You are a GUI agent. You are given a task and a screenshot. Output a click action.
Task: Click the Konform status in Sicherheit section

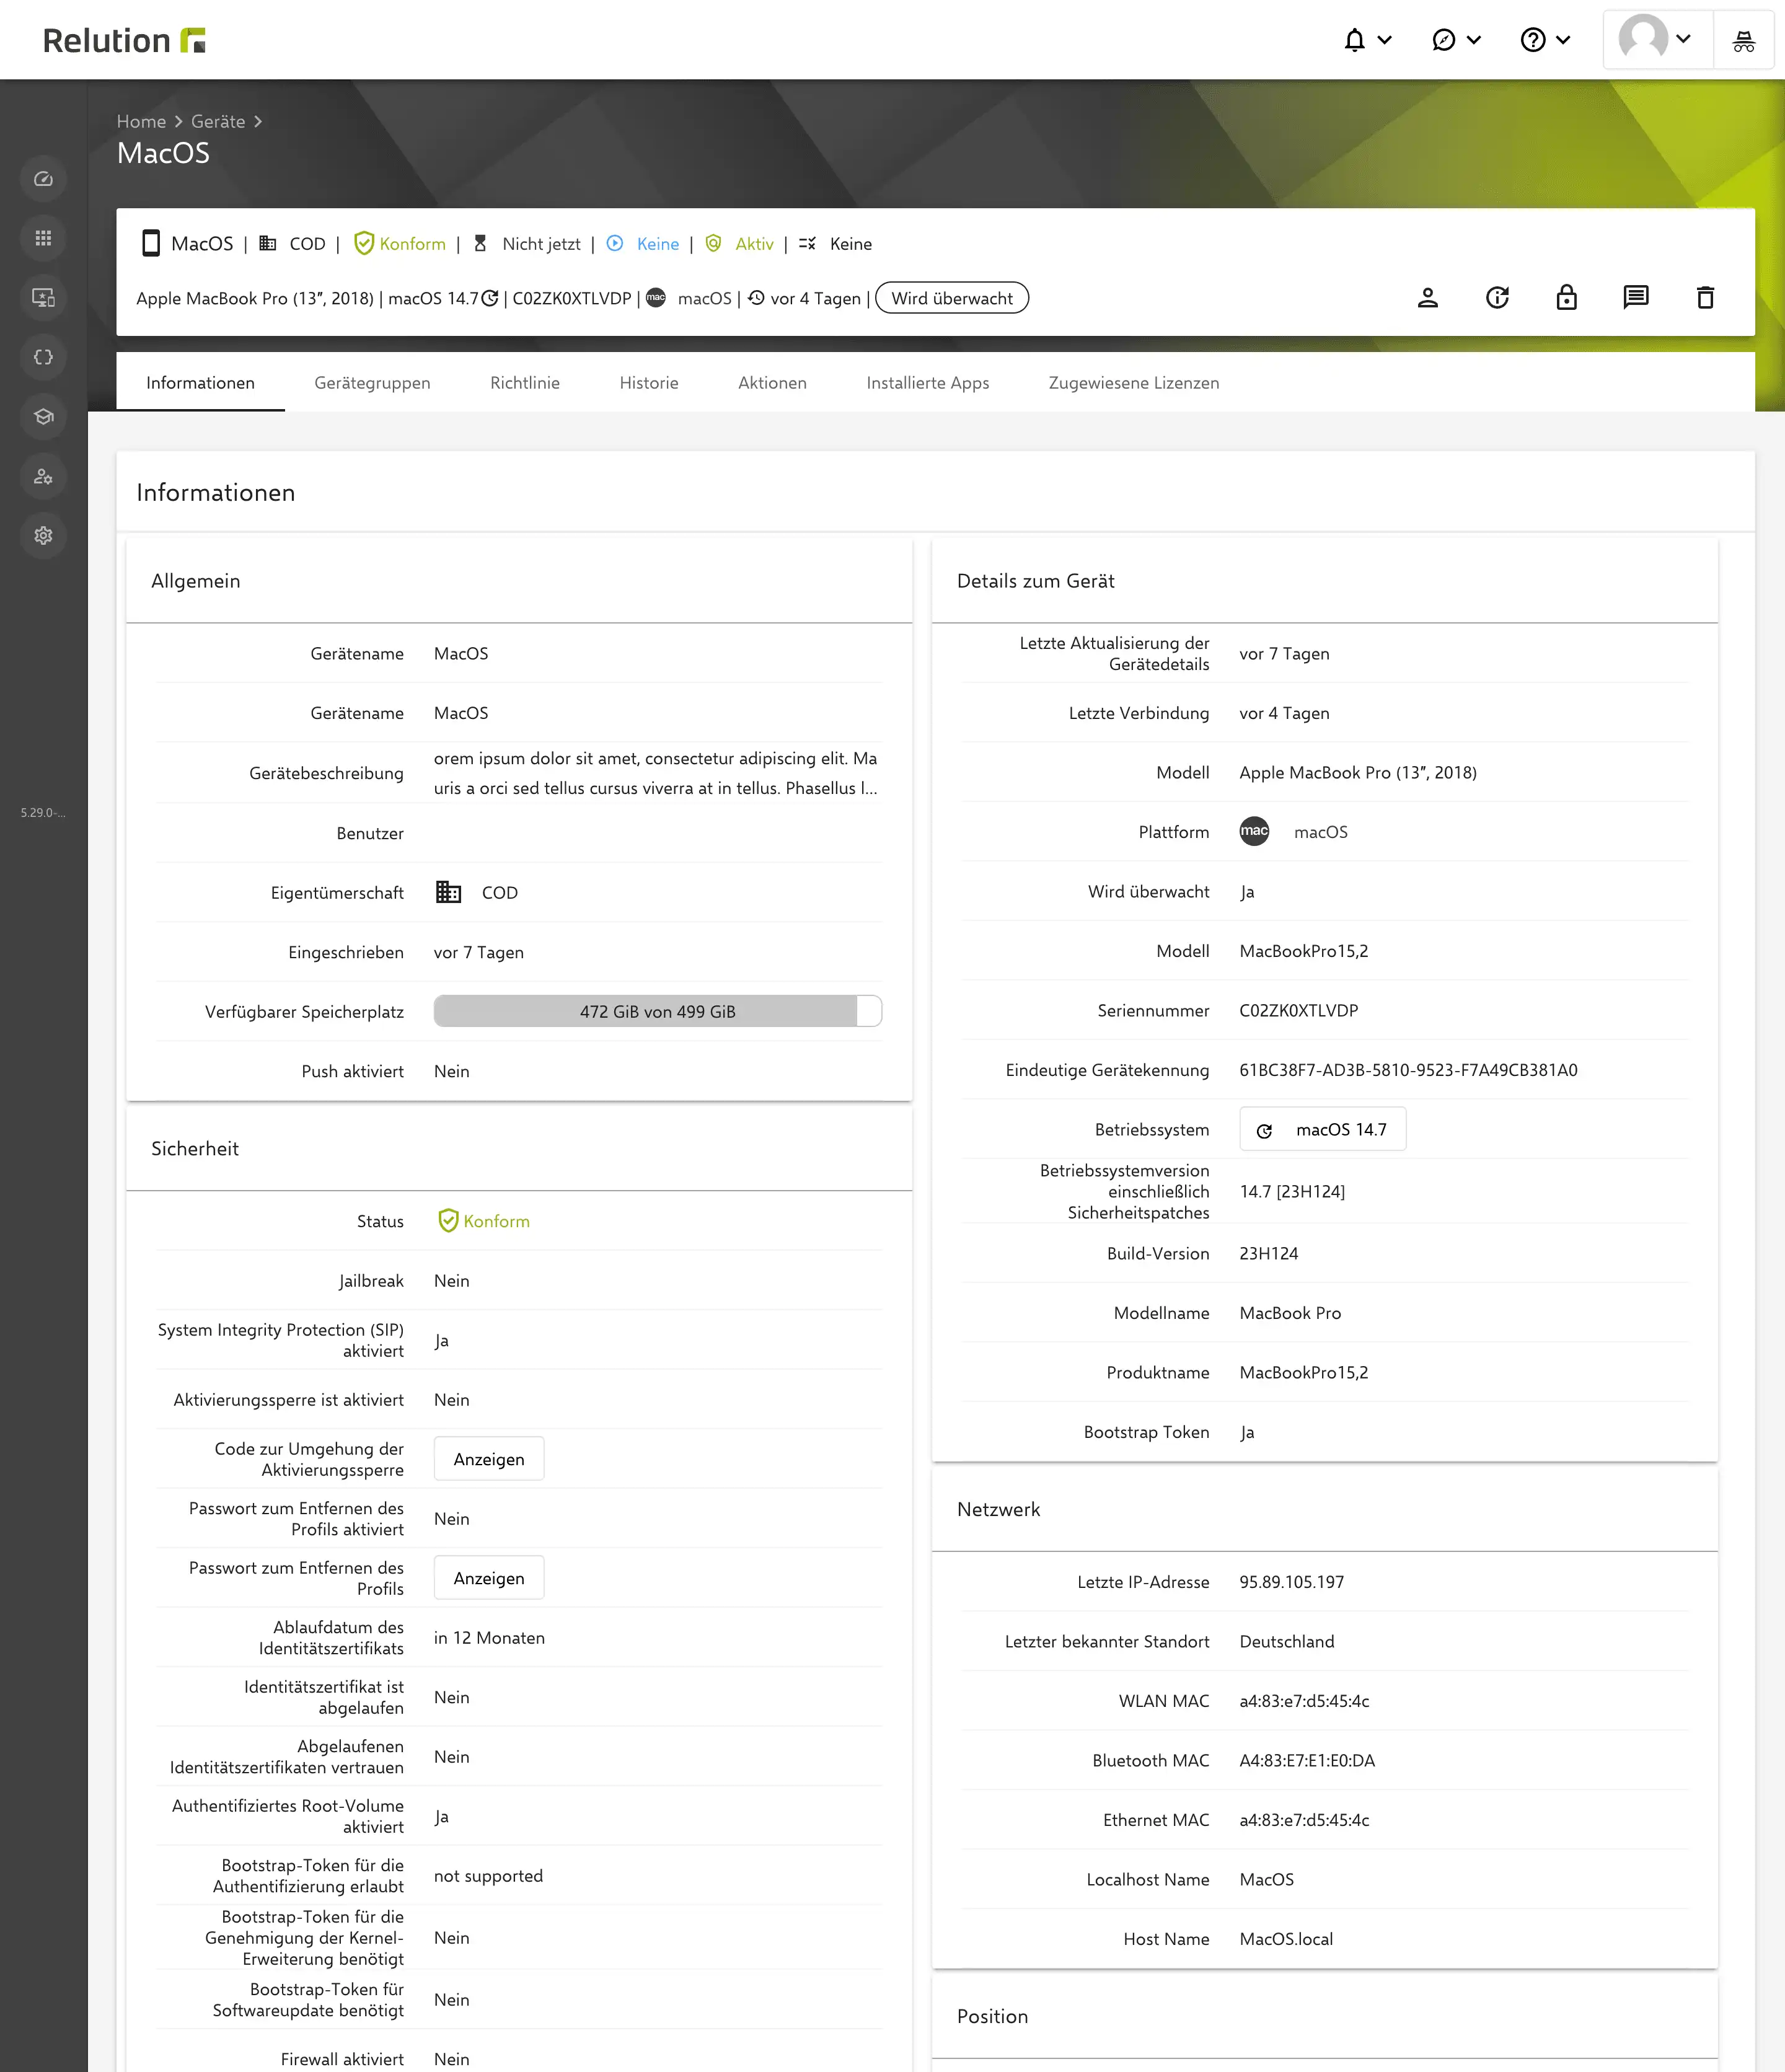484,1221
